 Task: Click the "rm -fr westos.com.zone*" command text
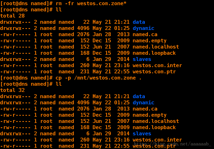(x=91, y=3)
